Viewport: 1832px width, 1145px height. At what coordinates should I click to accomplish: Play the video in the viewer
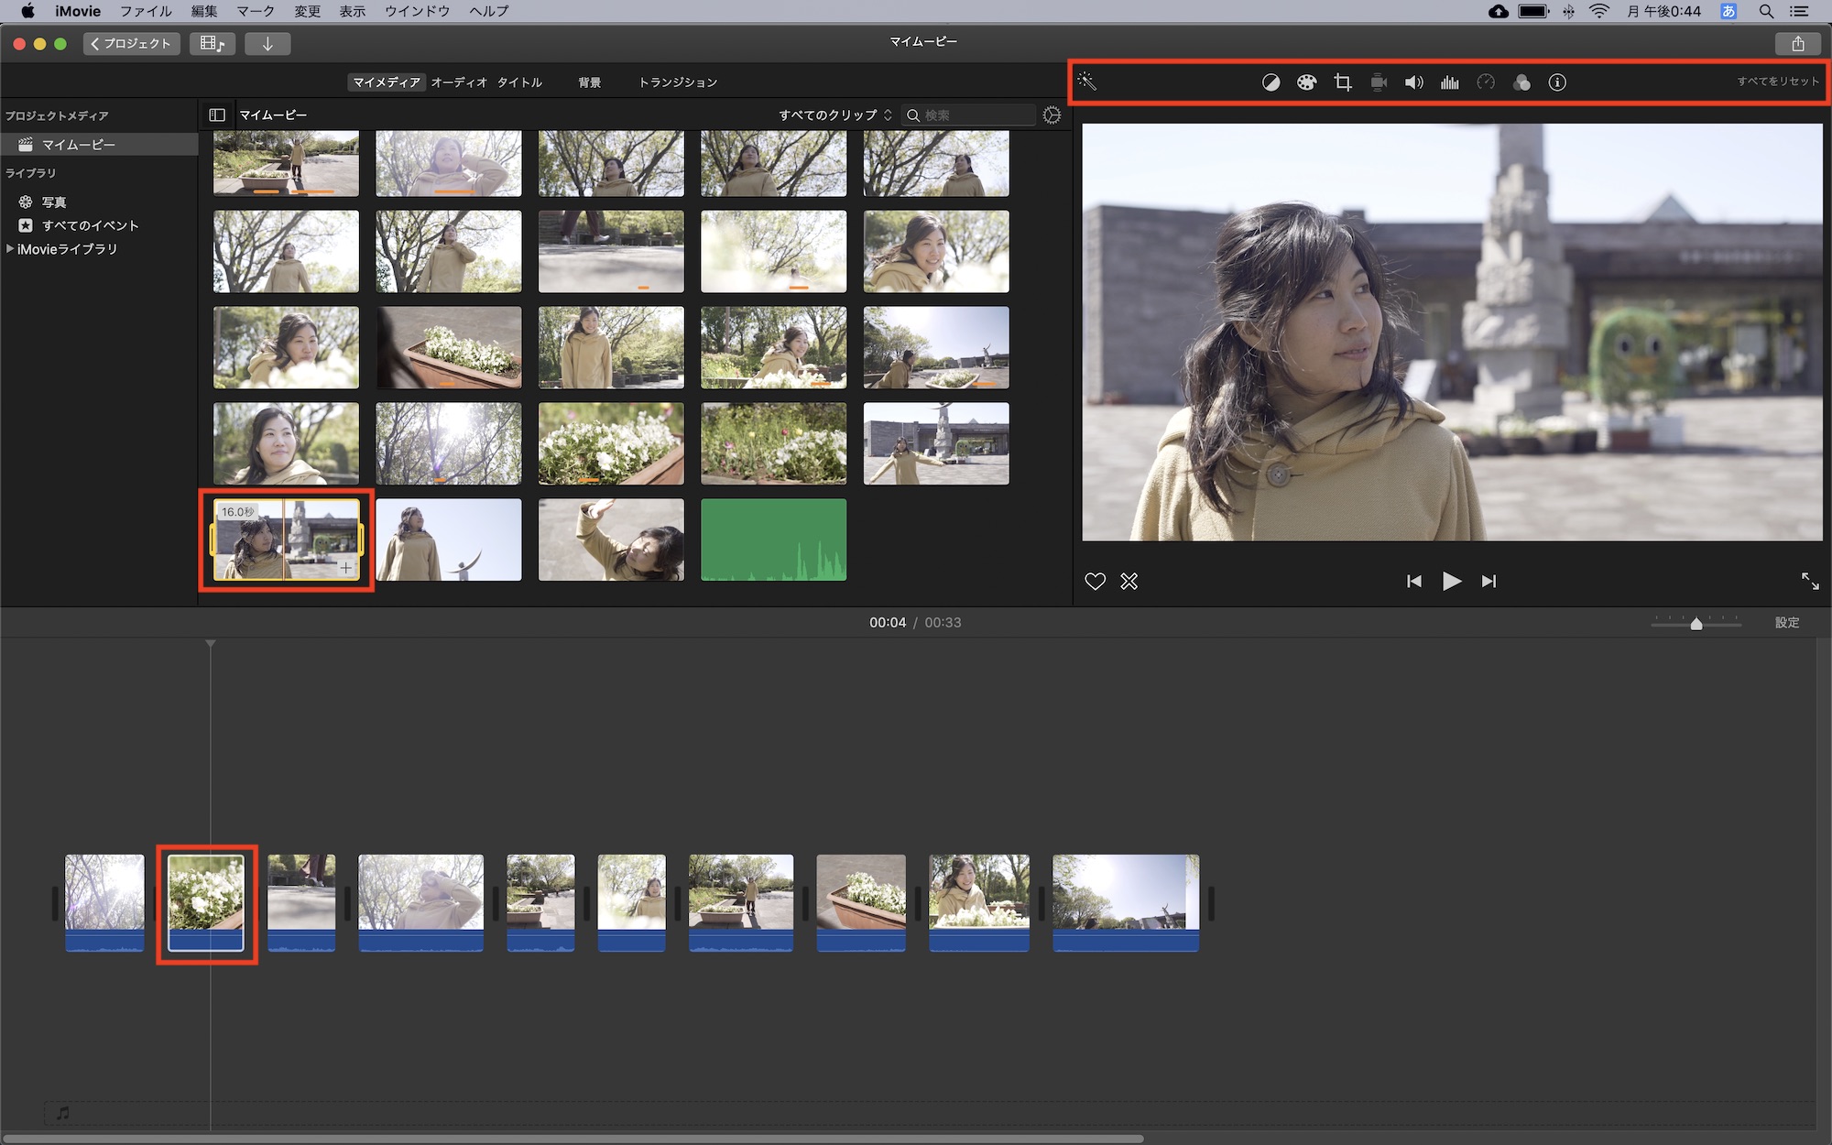pos(1451,582)
